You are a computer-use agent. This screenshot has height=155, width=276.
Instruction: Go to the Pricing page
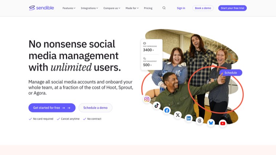click(x=148, y=8)
